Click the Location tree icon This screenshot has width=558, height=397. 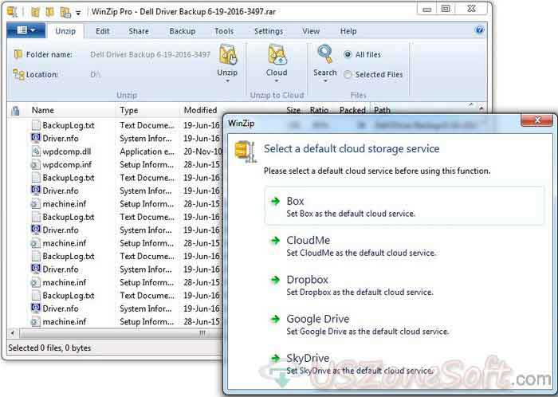coord(18,74)
